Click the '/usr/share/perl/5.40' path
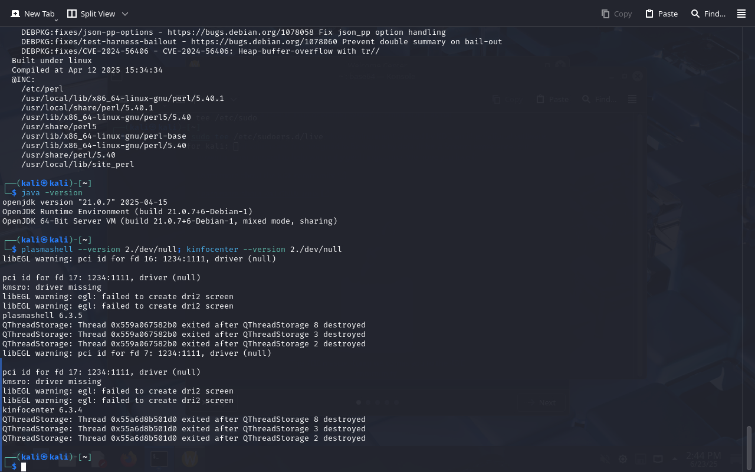Viewport: 755px width, 472px height. click(68, 155)
